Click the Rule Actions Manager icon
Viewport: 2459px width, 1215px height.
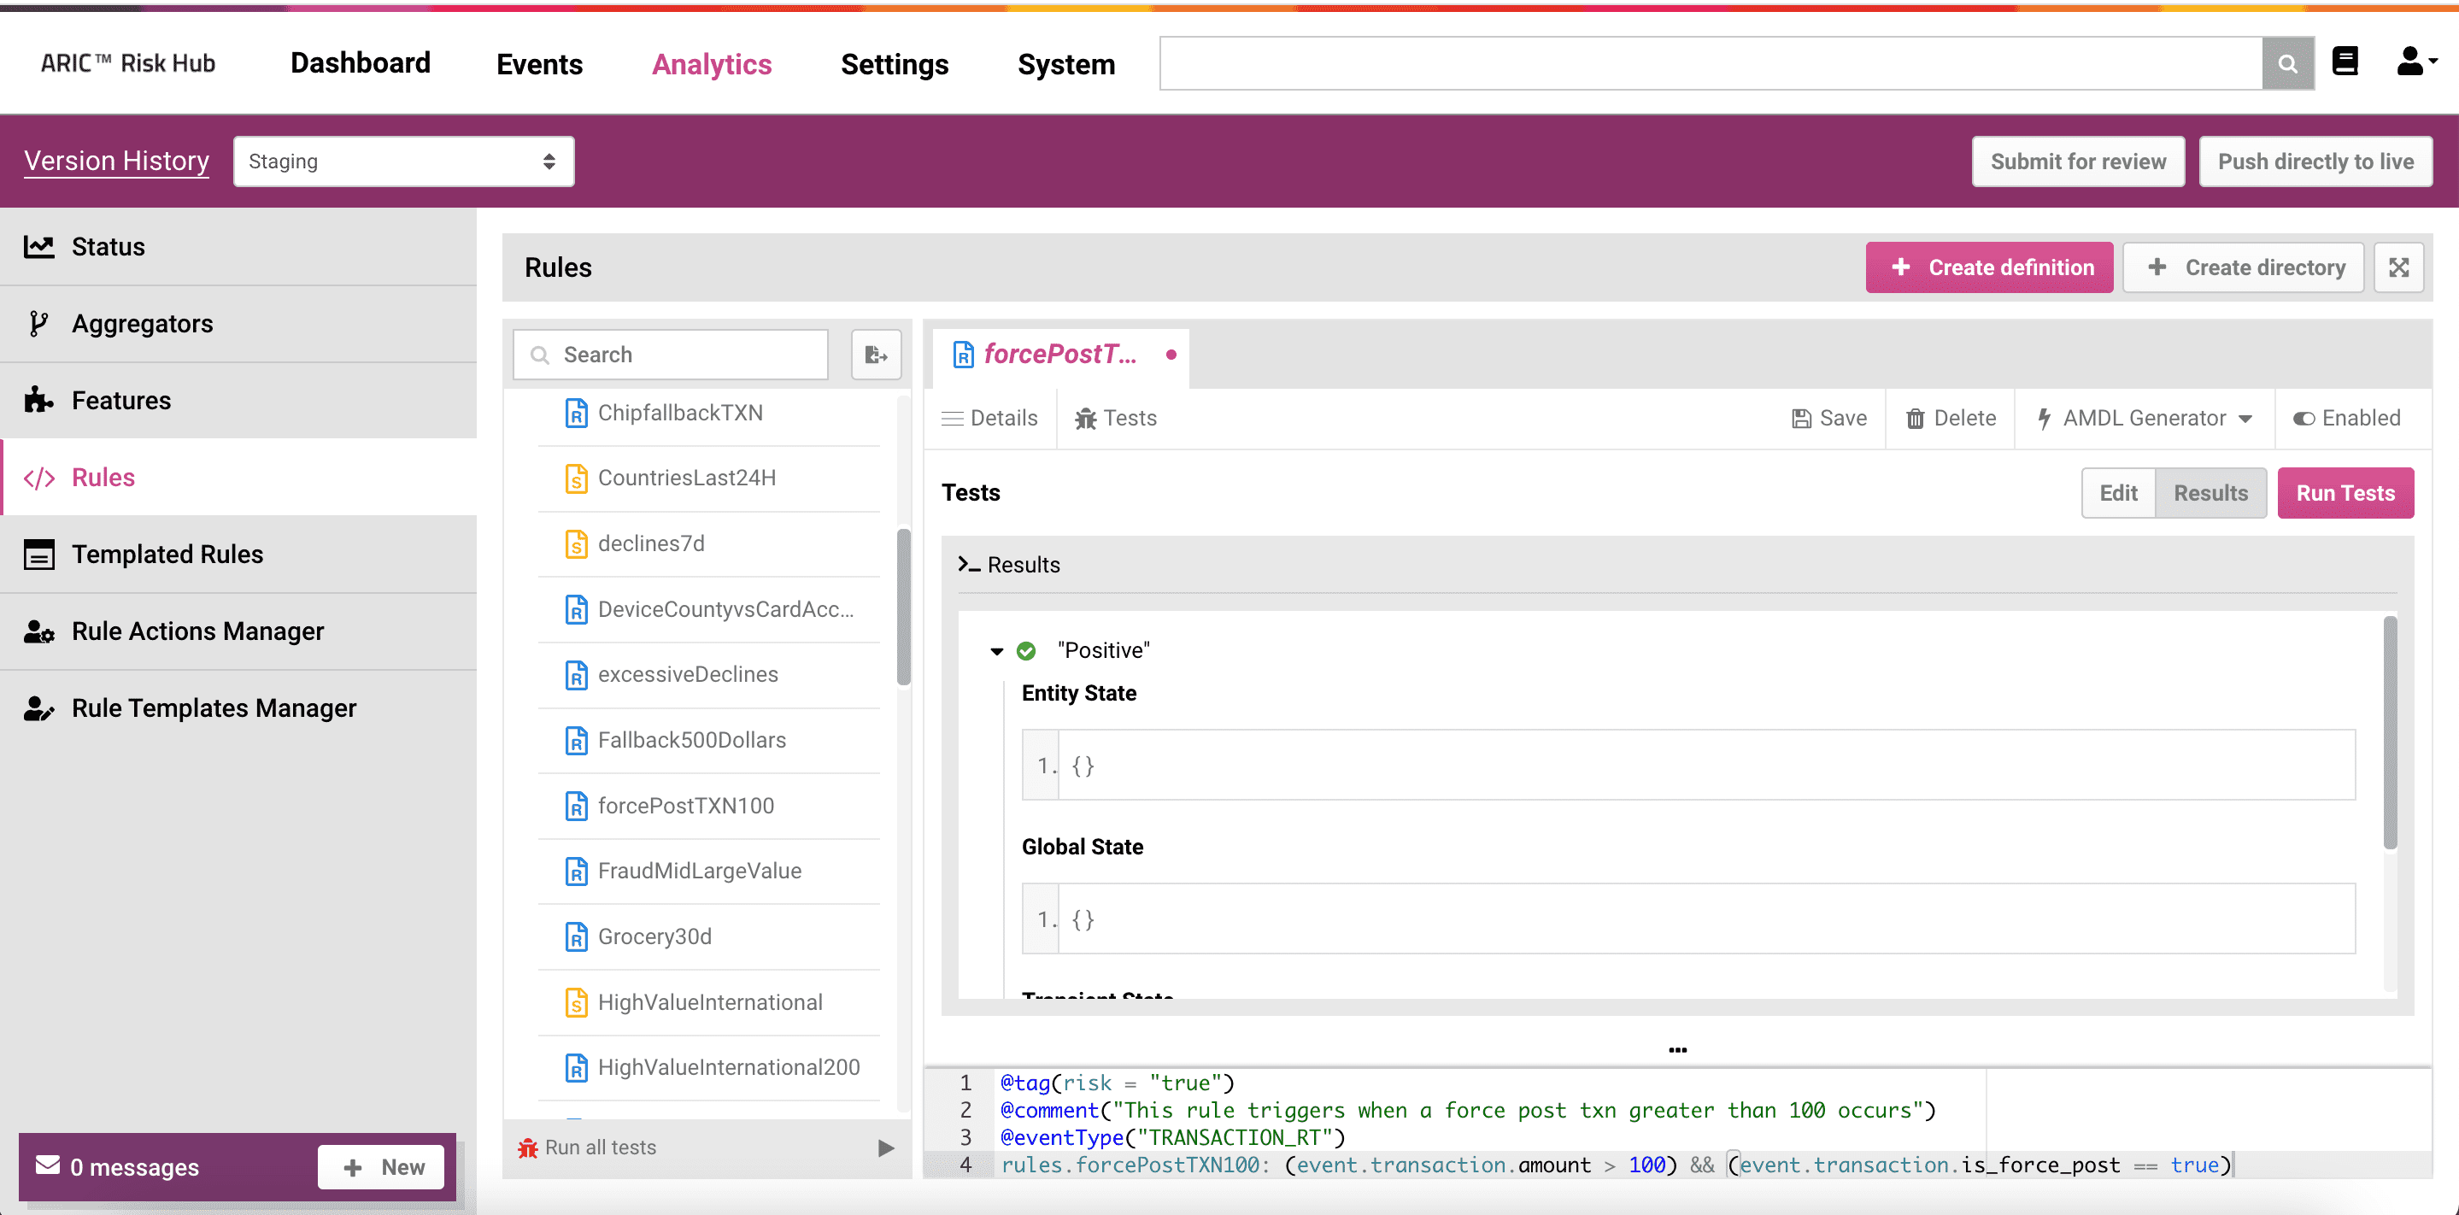pos(39,631)
